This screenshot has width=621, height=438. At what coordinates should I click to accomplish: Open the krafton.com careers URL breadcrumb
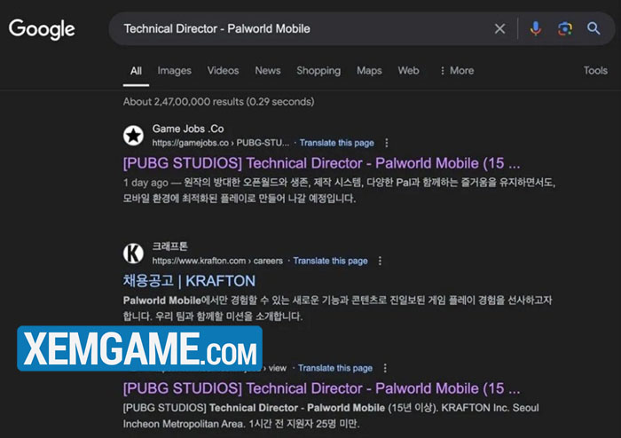point(217,261)
